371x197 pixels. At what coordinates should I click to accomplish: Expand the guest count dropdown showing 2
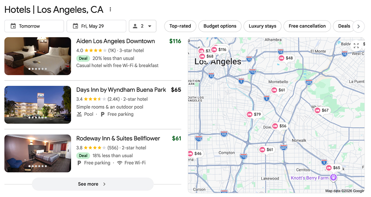pos(142,26)
